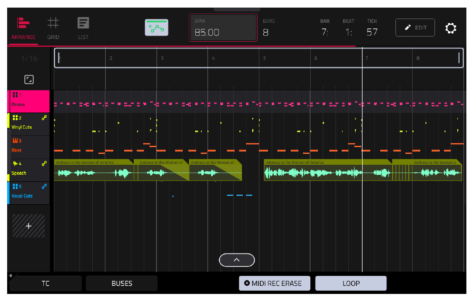The image size is (474, 302).
Task: Click the waveform icon on Speech track
Action: [15, 163]
